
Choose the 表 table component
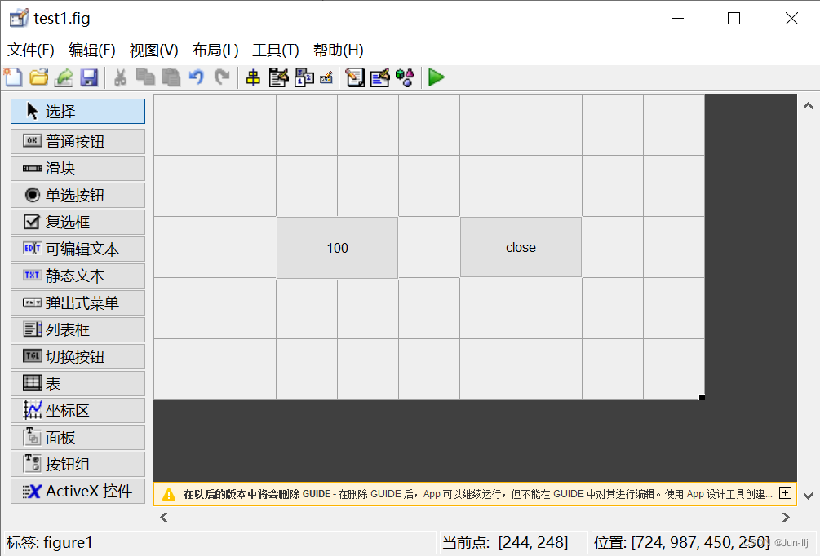(x=78, y=383)
